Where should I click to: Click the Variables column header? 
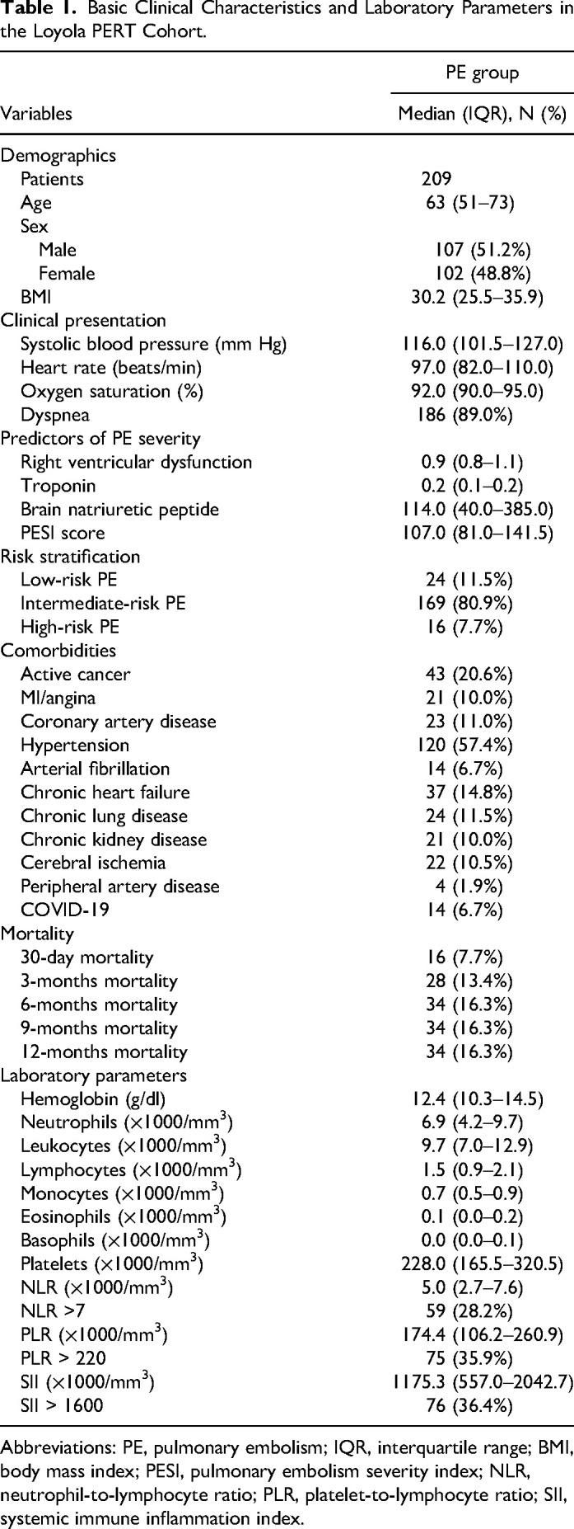[x=36, y=114]
